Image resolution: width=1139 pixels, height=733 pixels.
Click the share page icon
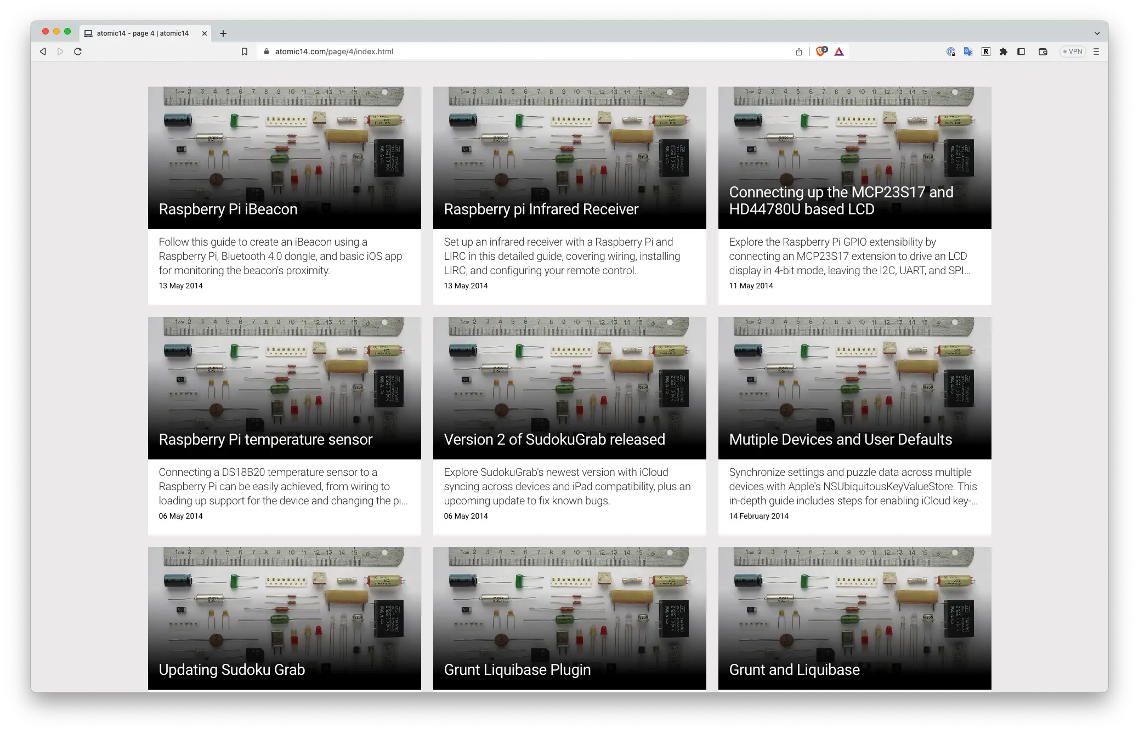(799, 52)
